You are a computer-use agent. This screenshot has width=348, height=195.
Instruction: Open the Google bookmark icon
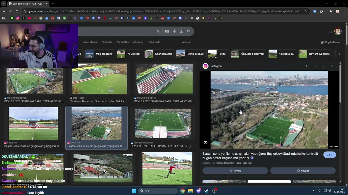[41, 18]
